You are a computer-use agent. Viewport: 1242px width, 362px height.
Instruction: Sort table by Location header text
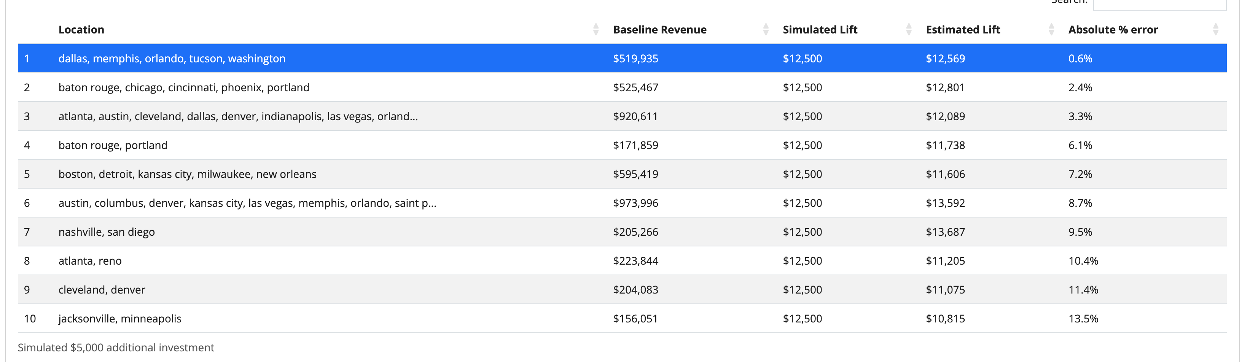click(x=81, y=29)
